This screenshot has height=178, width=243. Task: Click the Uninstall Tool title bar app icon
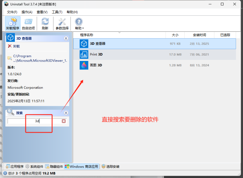tap(6, 4)
